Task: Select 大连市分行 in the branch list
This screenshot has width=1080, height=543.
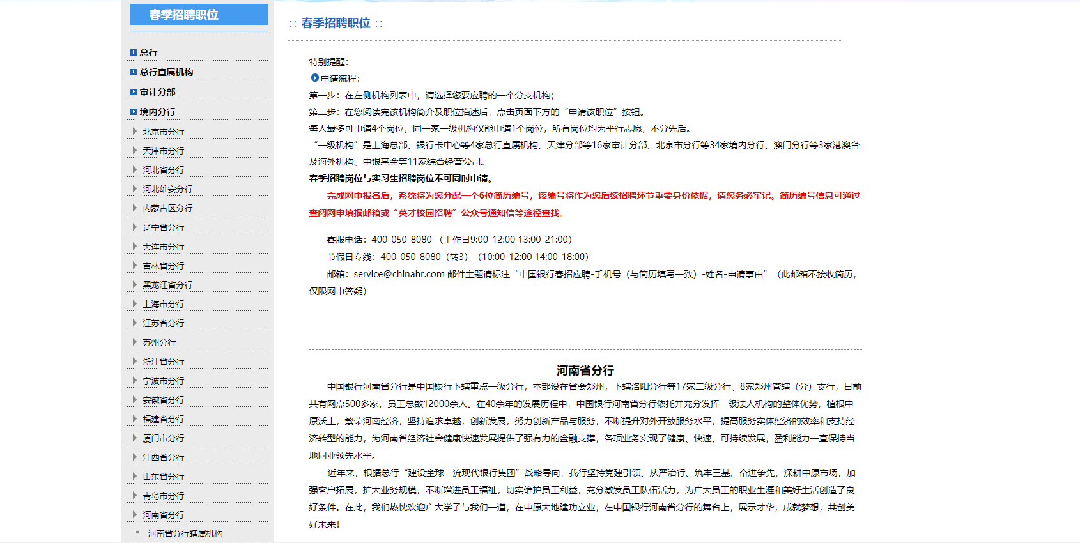Action: [163, 247]
